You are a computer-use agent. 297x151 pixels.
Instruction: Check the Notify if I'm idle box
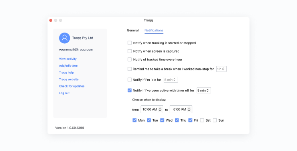[130, 80]
